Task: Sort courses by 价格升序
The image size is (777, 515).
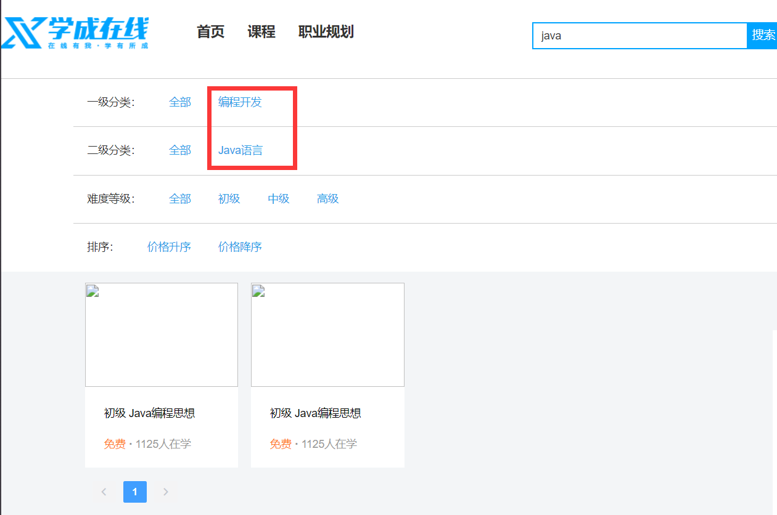Action: (169, 247)
